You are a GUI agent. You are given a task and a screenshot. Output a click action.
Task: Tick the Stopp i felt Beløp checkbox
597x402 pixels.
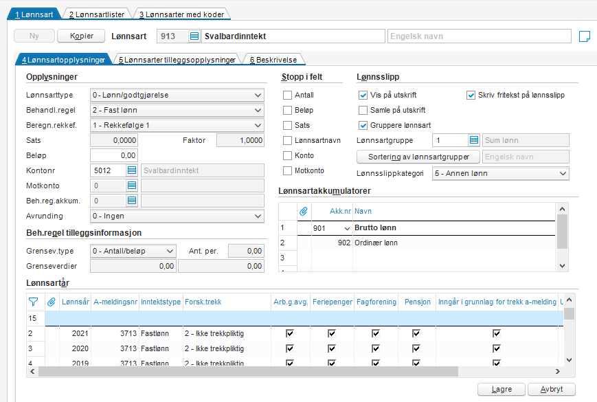[287, 110]
